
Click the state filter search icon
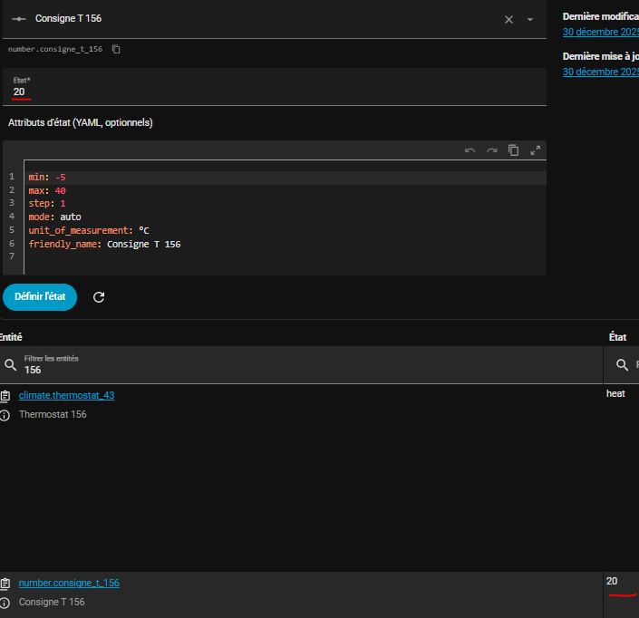pyautogui.click(x=622, y=364)
